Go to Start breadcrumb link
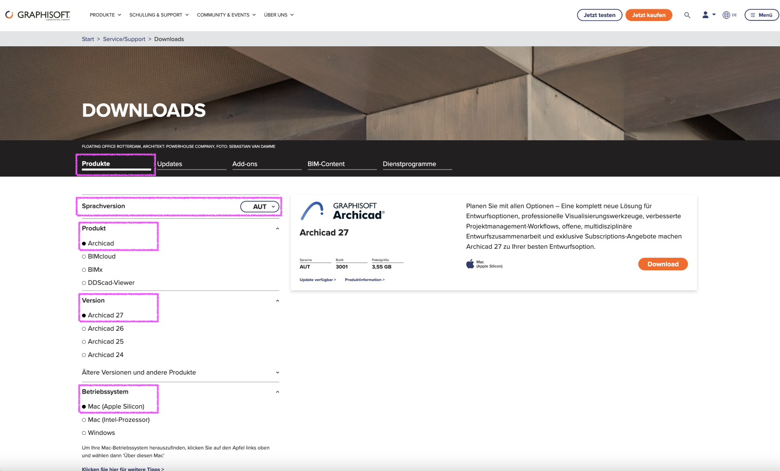 point(88,39)
